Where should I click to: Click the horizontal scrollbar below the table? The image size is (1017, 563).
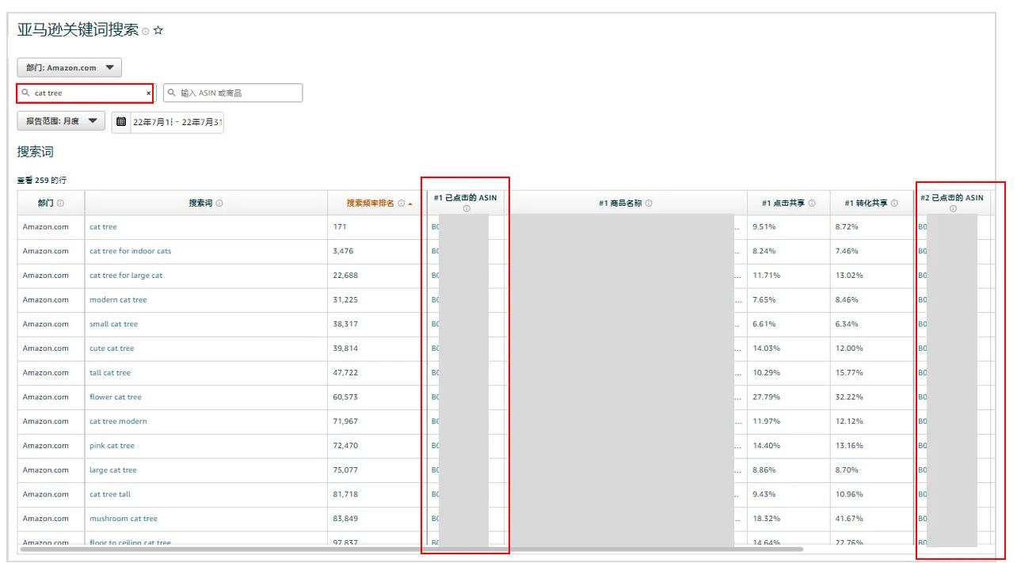[412, 549]
